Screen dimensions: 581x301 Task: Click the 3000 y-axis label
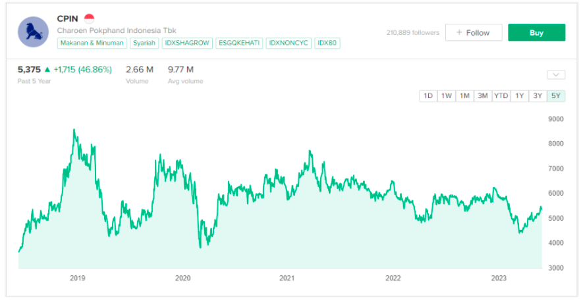[556, 267]
